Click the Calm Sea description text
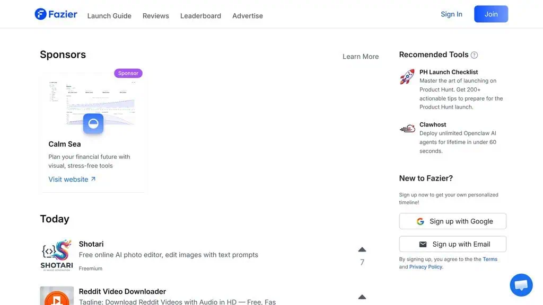This screenshot has height=305, width=543. pyautogui.click(x=89, y=161)
